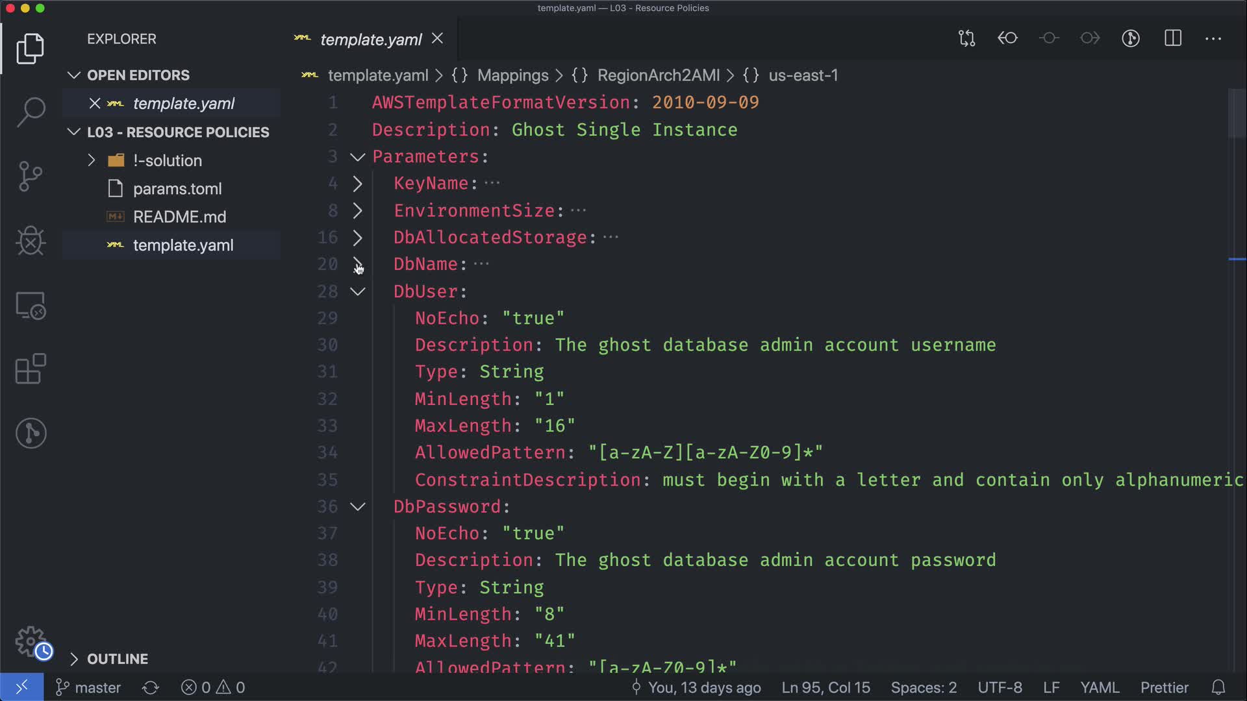Split the editor to the right
Screen dimensions: 1247x701
click(x=1172, y=38)
